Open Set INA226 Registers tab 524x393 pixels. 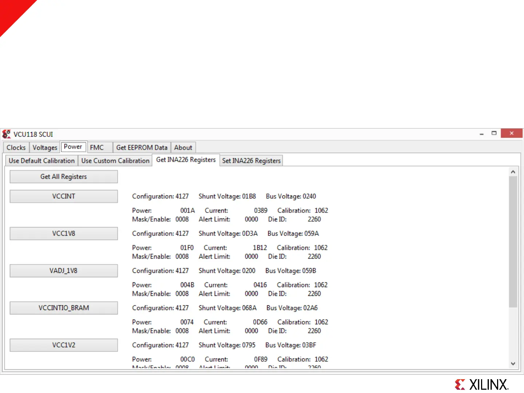pos(251,160)
